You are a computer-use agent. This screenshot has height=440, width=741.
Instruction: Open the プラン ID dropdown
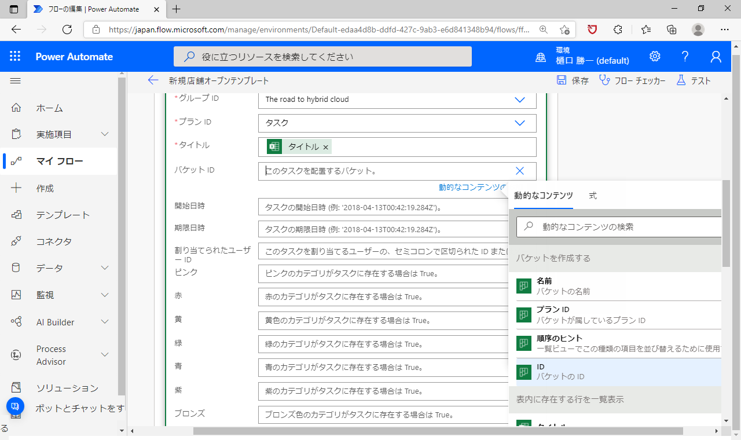click(519, 123)
